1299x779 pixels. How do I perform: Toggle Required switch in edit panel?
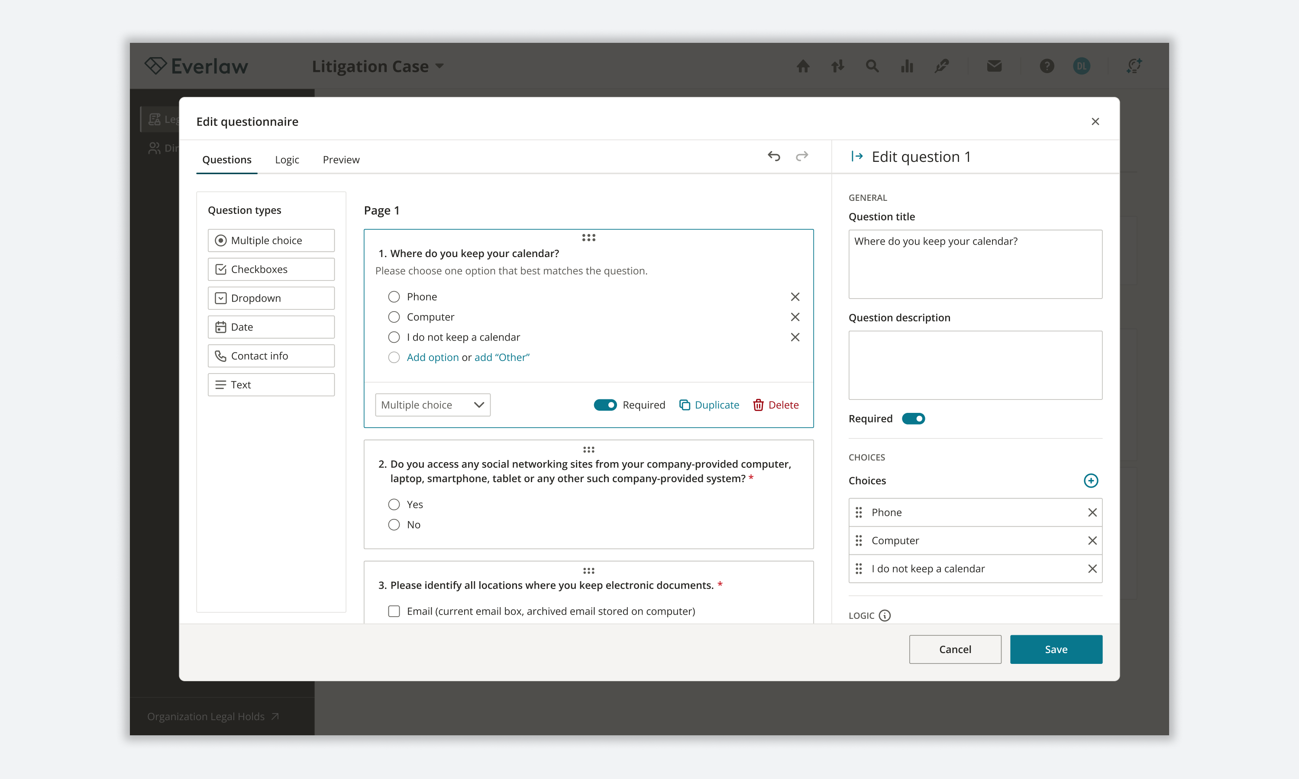tap(913, 418)
